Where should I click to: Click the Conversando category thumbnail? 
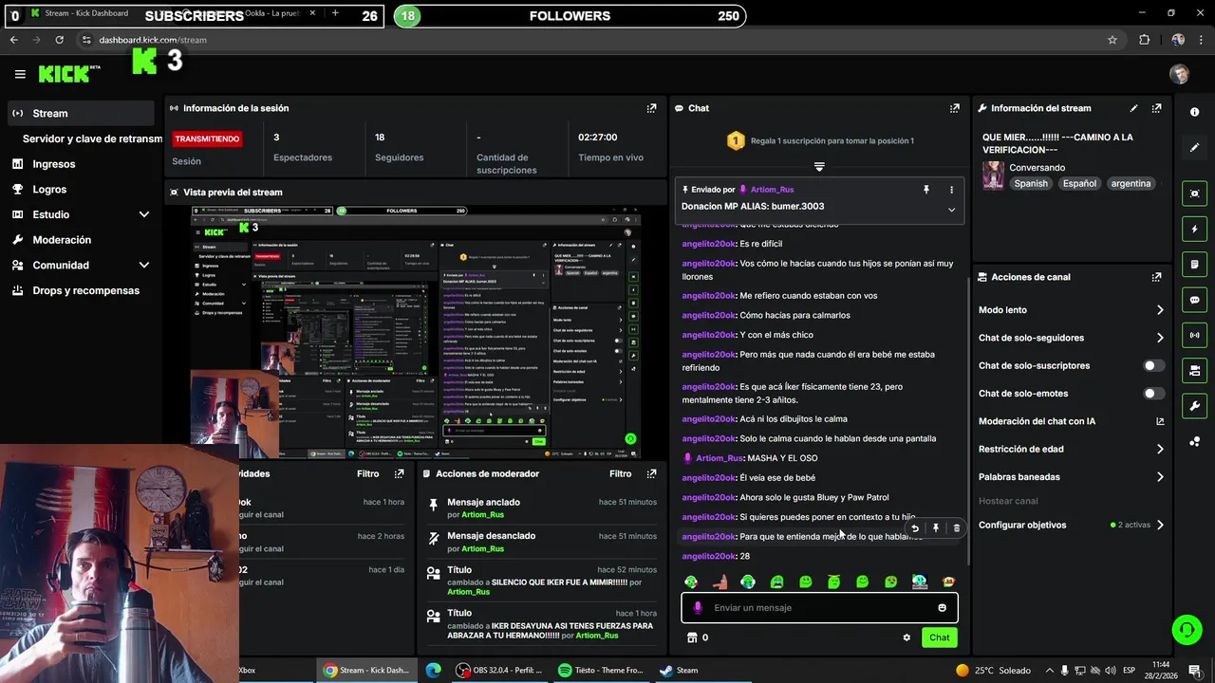[993, 175]
